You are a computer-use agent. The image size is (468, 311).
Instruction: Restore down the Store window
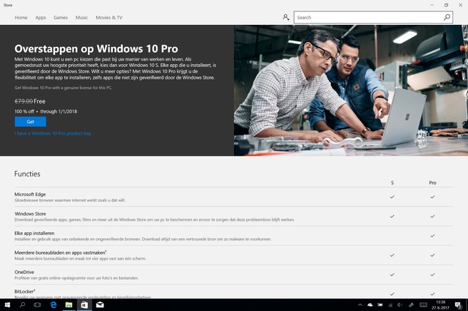(x=446, y=5)
